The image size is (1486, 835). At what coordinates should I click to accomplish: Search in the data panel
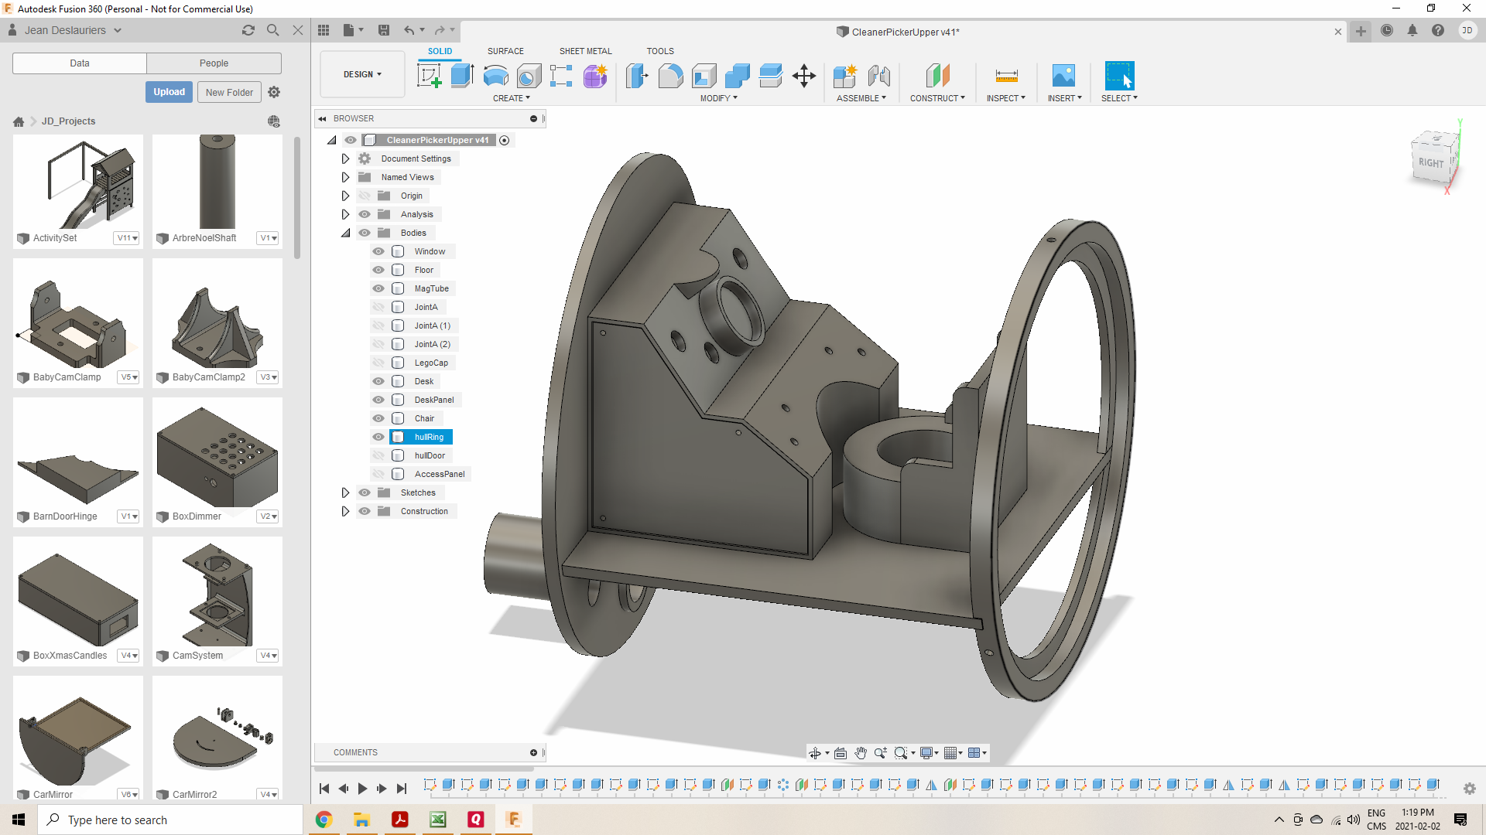273,30
